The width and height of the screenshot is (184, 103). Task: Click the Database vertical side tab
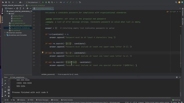pyautogui.click(x=183, y=12)
